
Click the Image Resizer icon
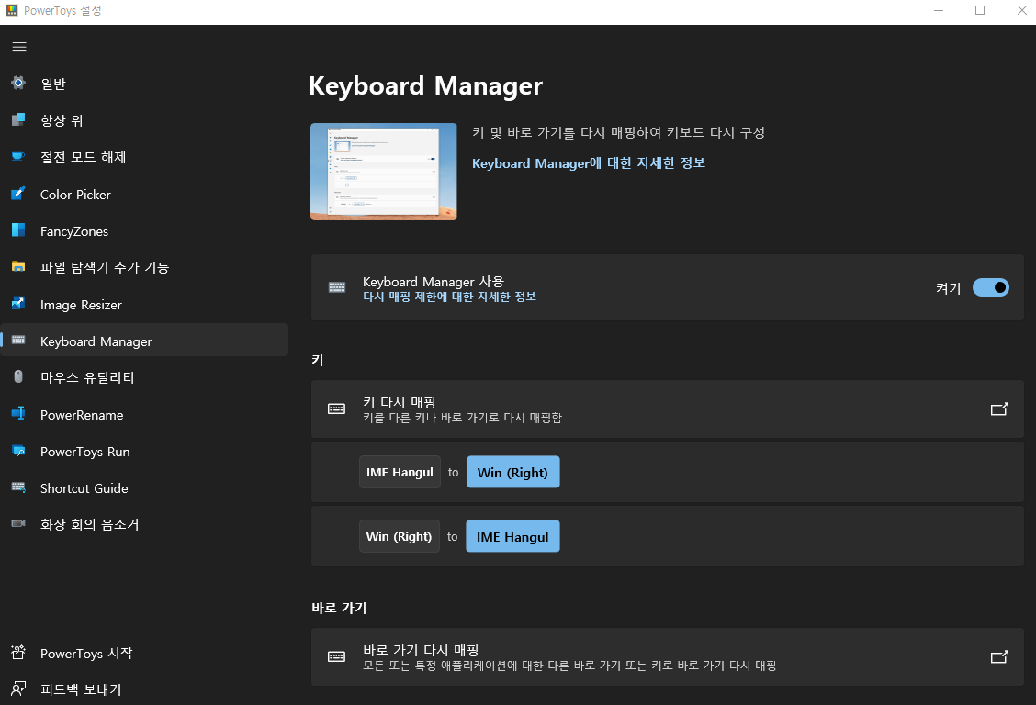point(18,304)
